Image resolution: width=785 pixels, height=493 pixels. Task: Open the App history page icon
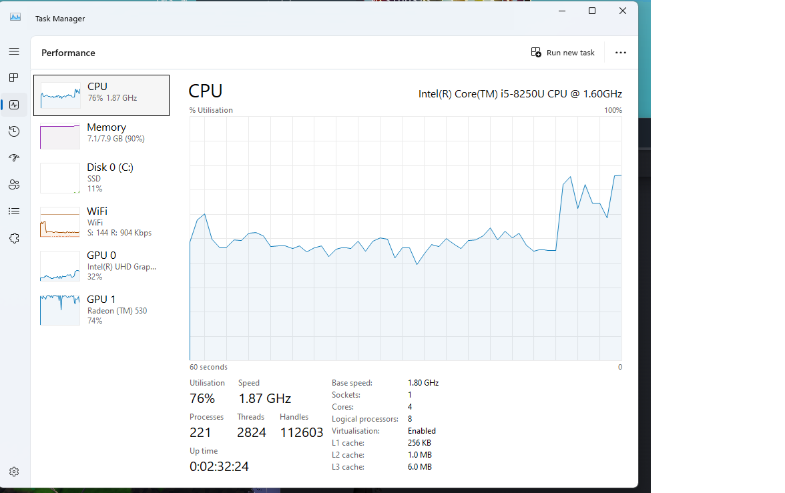[14, 131]
